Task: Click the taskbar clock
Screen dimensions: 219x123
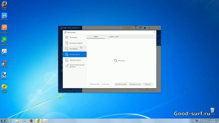Action: tap(213, 121)
